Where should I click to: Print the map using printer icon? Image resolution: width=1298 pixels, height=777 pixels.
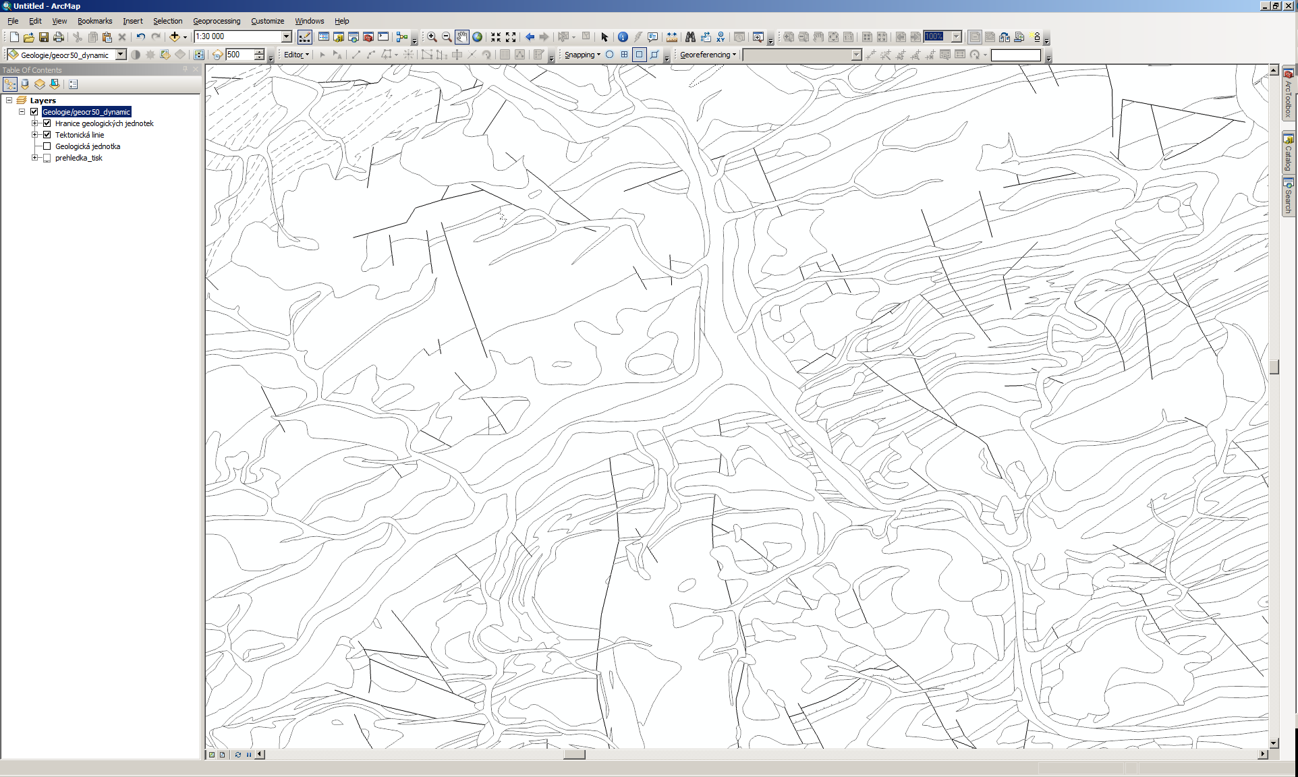59,37
